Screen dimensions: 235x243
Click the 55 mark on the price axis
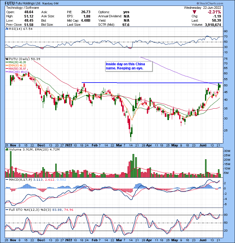[x=226, y=79]
